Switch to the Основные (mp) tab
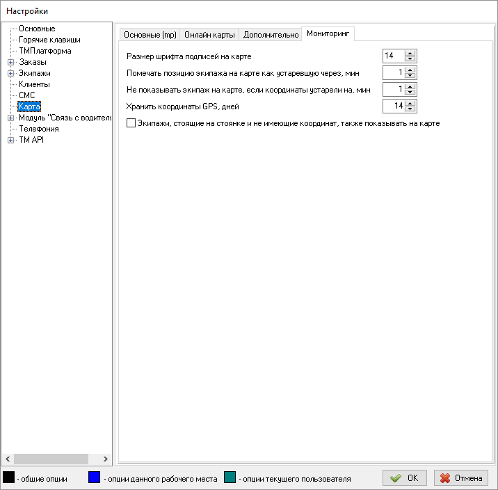Image resolution: width=498 pixels, height=490 pixels. pyautogui.click(x=150, y=35)
